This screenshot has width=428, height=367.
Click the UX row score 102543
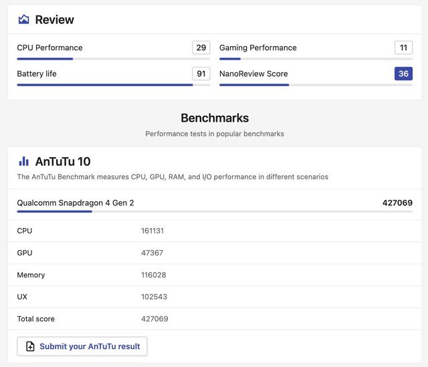tap(154, 297)
